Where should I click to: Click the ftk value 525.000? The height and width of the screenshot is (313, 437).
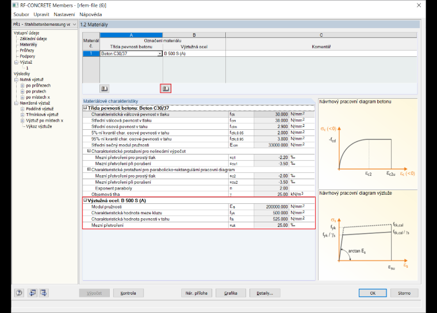point(271,219)
